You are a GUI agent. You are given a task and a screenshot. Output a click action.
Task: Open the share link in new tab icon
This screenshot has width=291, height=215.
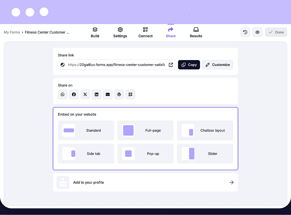(171, 65)
